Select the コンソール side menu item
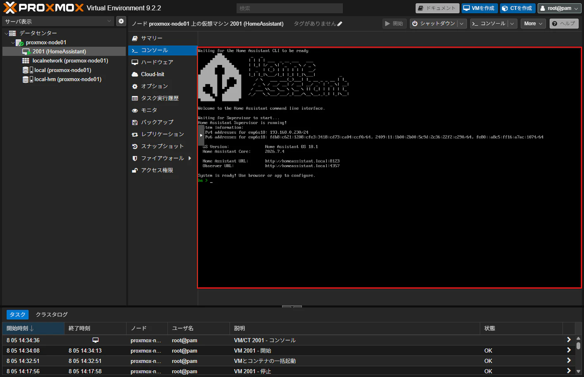The width and height of the screenshot is (584, 377). [163, 50]
